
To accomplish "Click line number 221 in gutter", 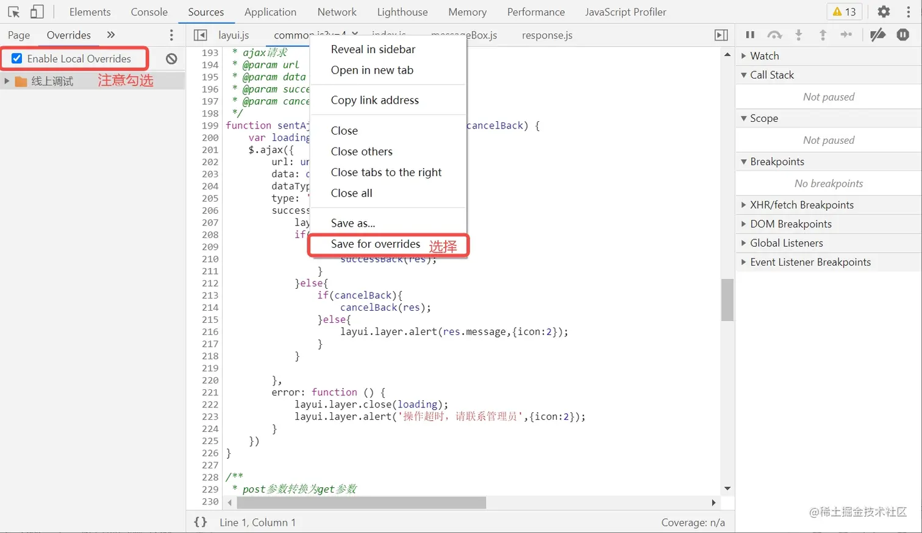I will [x=210, y=392].
